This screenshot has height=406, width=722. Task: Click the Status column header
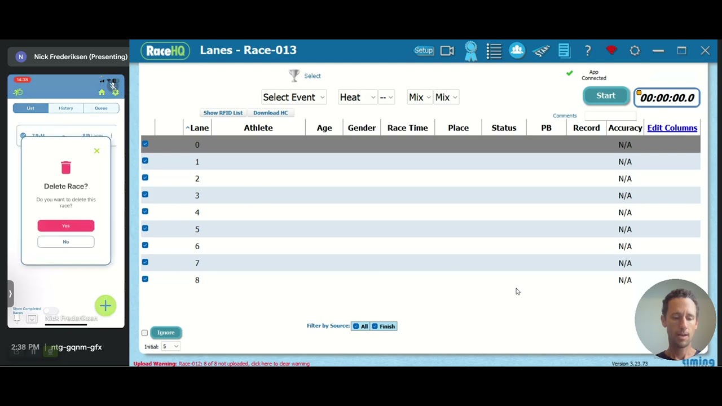pyautogui.click(x=504, y=128)
